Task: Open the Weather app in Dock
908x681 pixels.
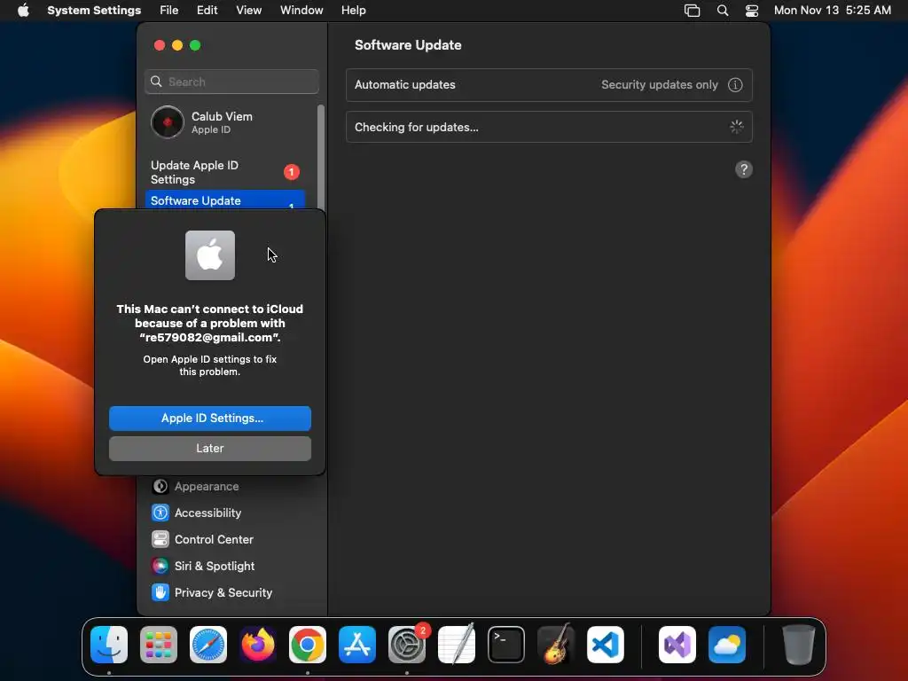Action: pyautogui.click(x=727, y=645)
